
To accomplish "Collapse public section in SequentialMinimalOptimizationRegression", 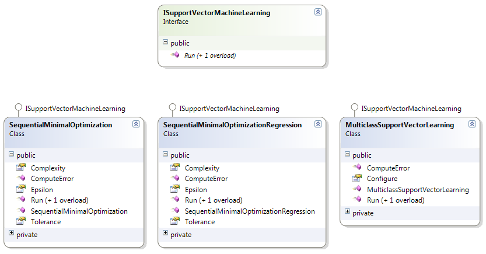I will (x=165, y=154).
